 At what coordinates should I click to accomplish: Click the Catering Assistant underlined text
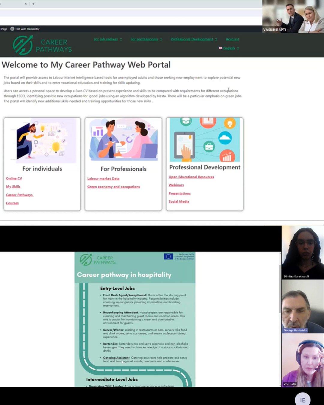click(116, 358)
